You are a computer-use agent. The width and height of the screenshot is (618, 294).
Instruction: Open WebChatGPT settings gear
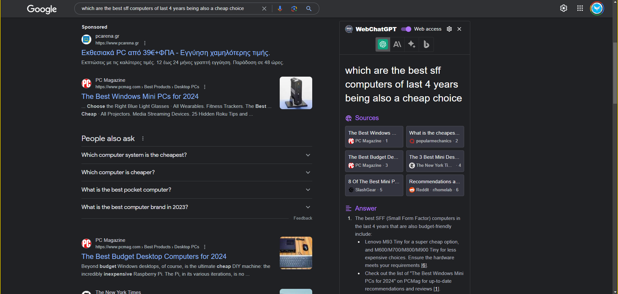[x=449, y=29]
